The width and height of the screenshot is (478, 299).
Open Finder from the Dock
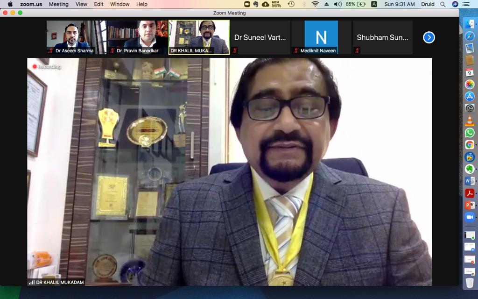pyautogui.click(x=470, y=24)
